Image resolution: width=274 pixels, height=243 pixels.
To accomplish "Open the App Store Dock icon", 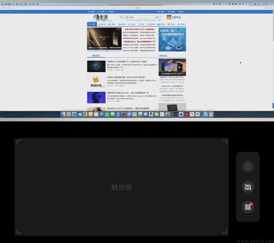I will point(101,114).
